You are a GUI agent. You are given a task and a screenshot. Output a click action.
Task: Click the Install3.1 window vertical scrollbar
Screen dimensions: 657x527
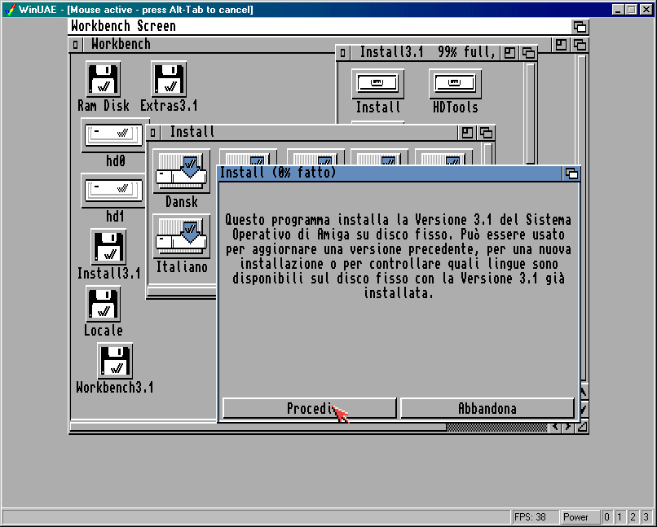click(530, 113)
